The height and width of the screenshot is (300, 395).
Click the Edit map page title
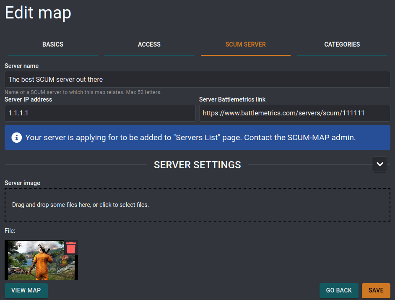click(38, 13)
